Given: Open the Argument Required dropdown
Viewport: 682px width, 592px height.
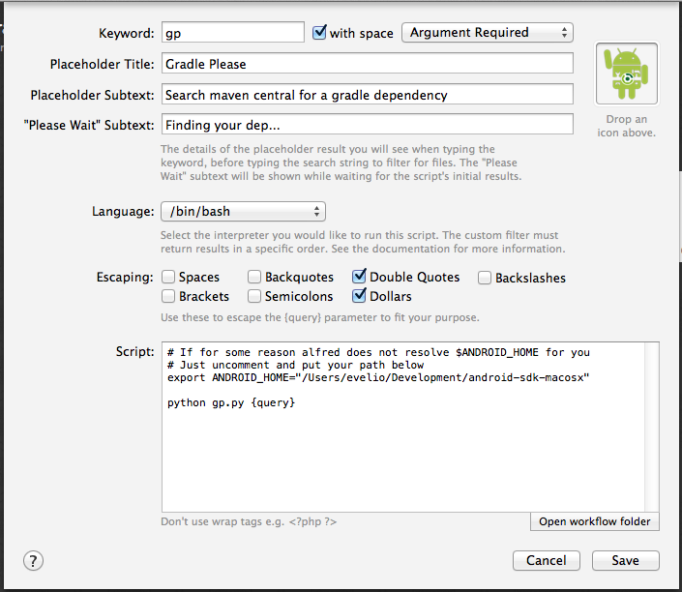Looking at the screenshot, I should click(488, 33).
